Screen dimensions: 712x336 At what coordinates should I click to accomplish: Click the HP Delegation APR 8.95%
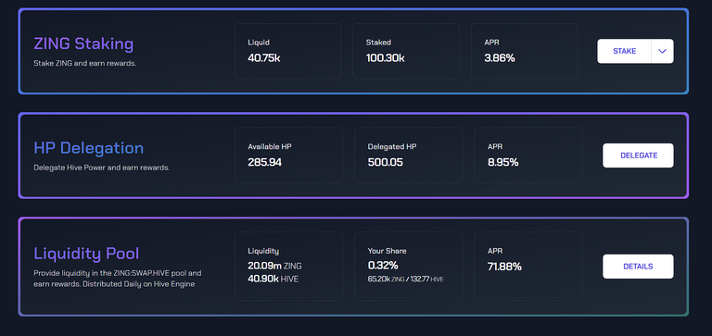pos(502,162)
